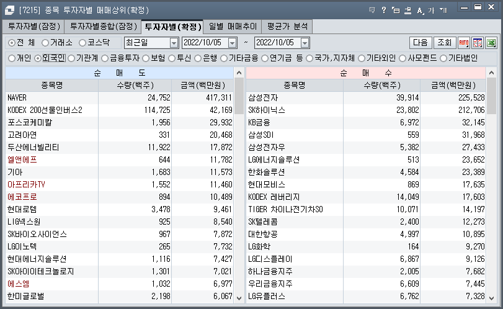The width and height of the screenshot is (503, 309).
Task: Click the 조회 search button
Action: [444, 43]
